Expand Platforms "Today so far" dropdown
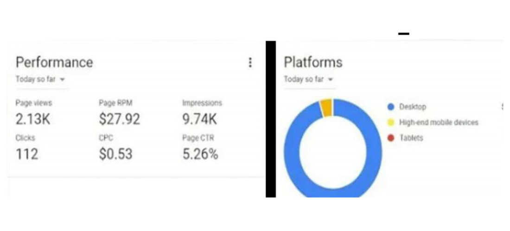 tap(309, 79)
